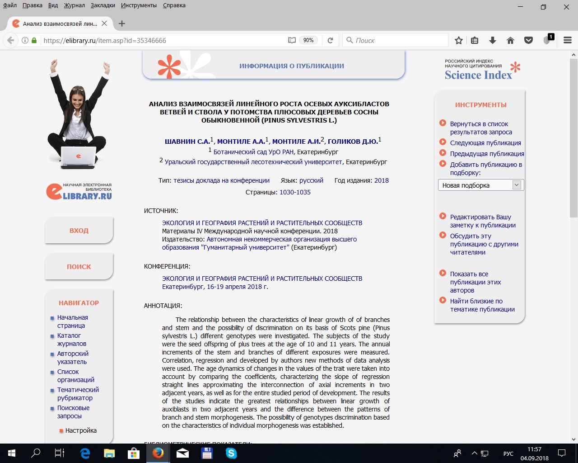Screen dimensions: 578x463
Task: Open new tab with plus button
Action: pyautogui.click(x=122, y=24)
